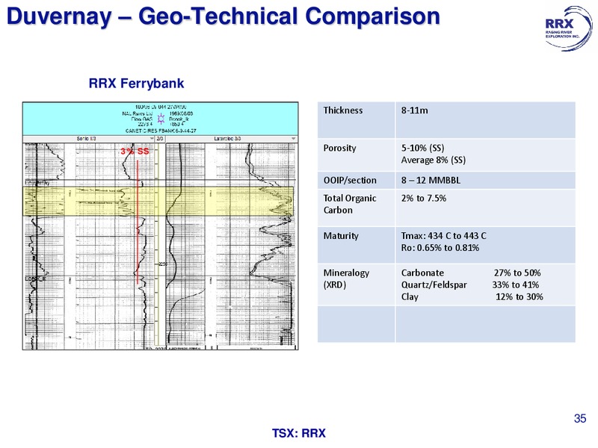This screenshot has height=448, width=598.
Task: Click the Mineralogy (XRD) label
Action: (x=346, y=279)
